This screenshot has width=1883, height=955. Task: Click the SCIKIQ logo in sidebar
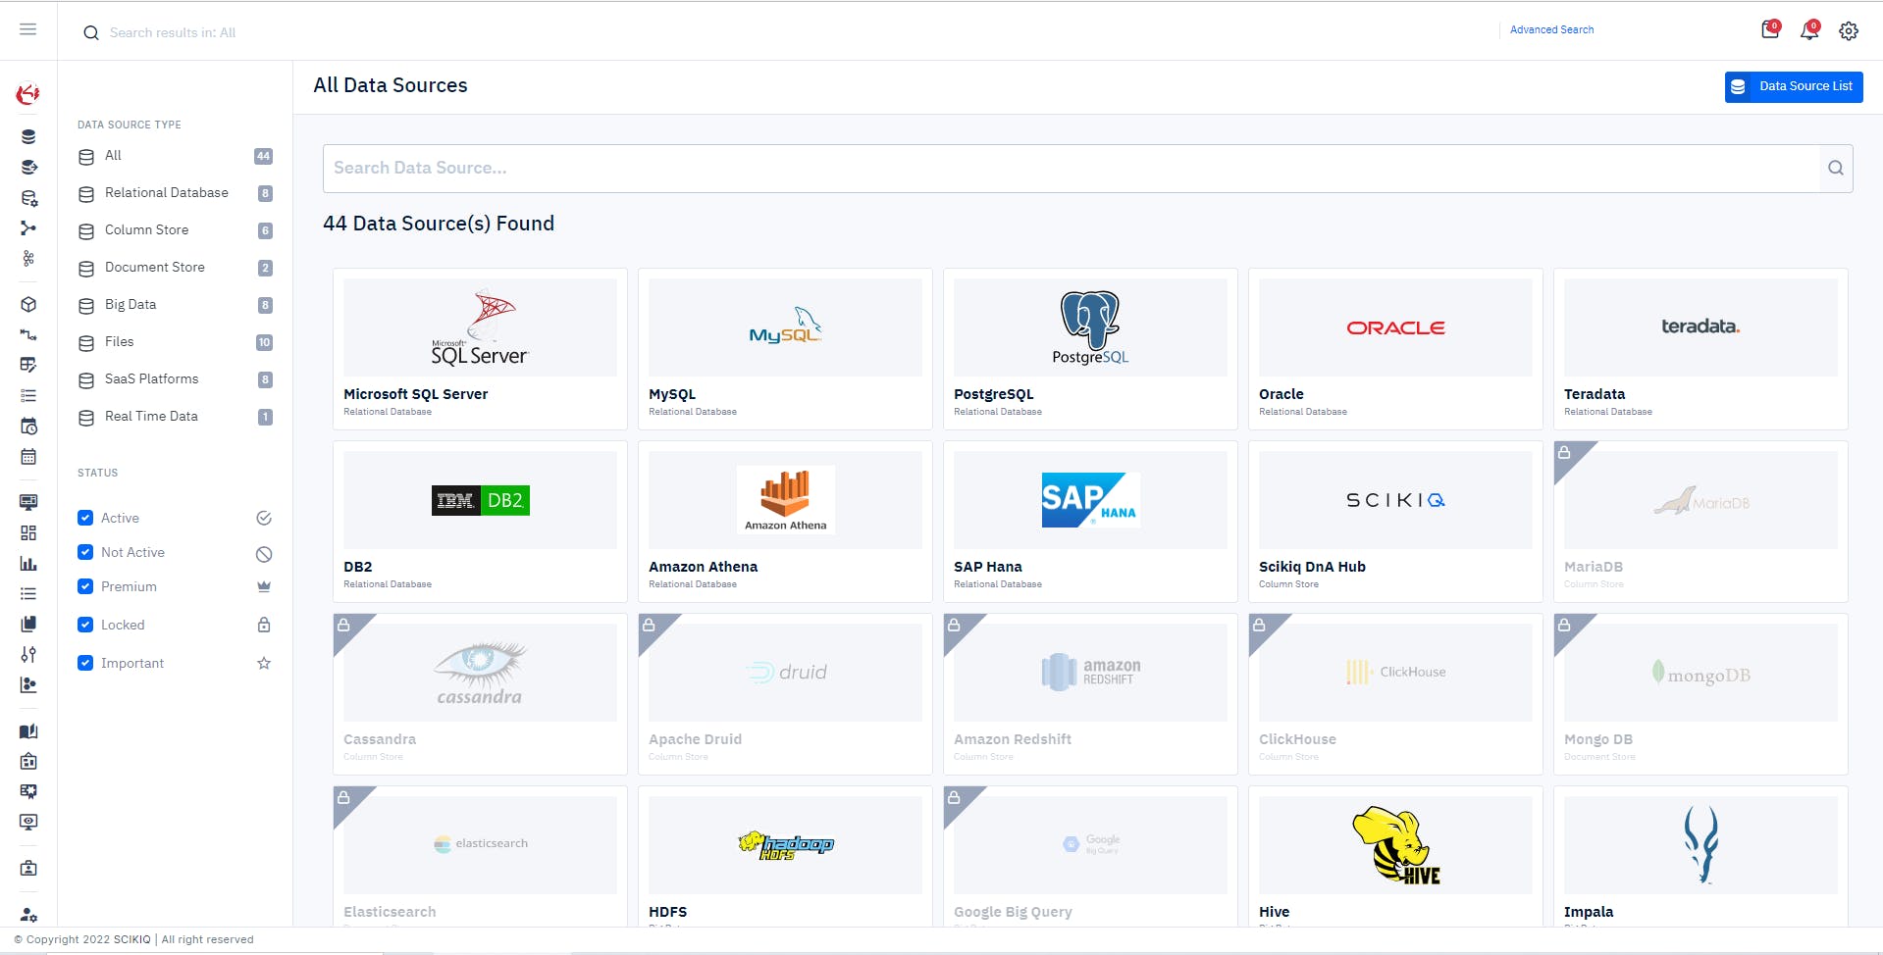(28, 94)
